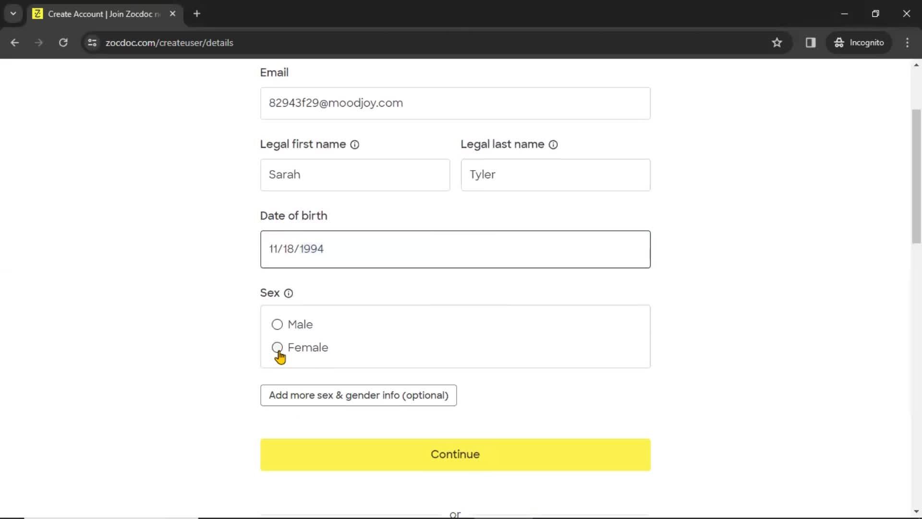Click the Incognito indicator
The height and width of the screenshot is (519, 922).
click(x=859, y=43)
